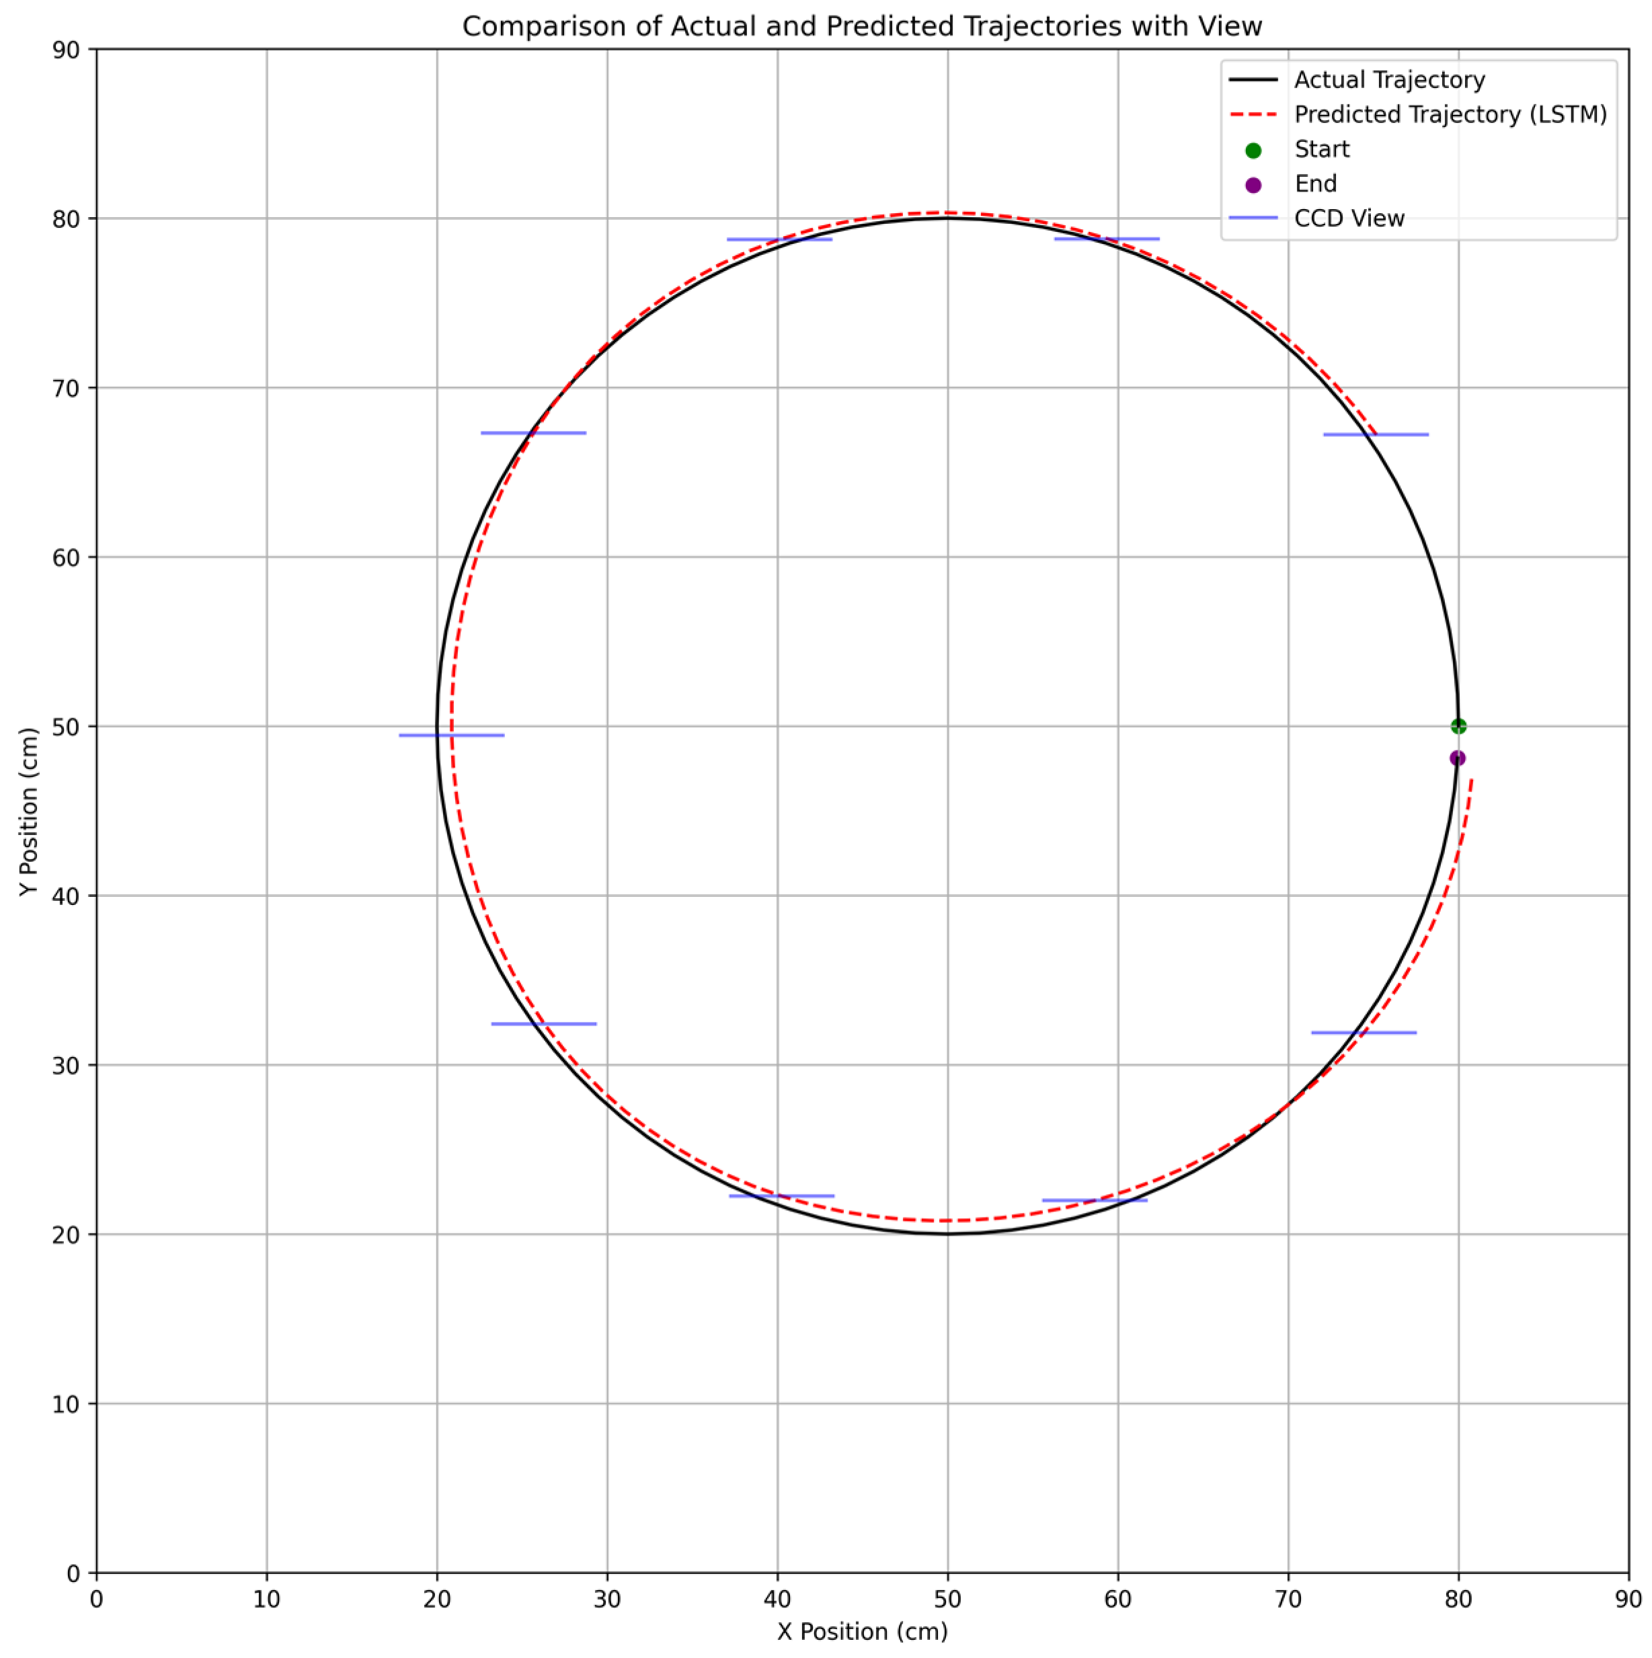The image size is (1652, 1658).
Task: Click the y-axis tick label '70'
Action: point(66,388)
